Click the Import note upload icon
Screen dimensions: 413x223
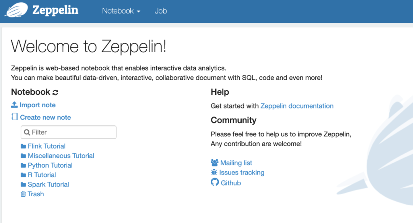15,105
